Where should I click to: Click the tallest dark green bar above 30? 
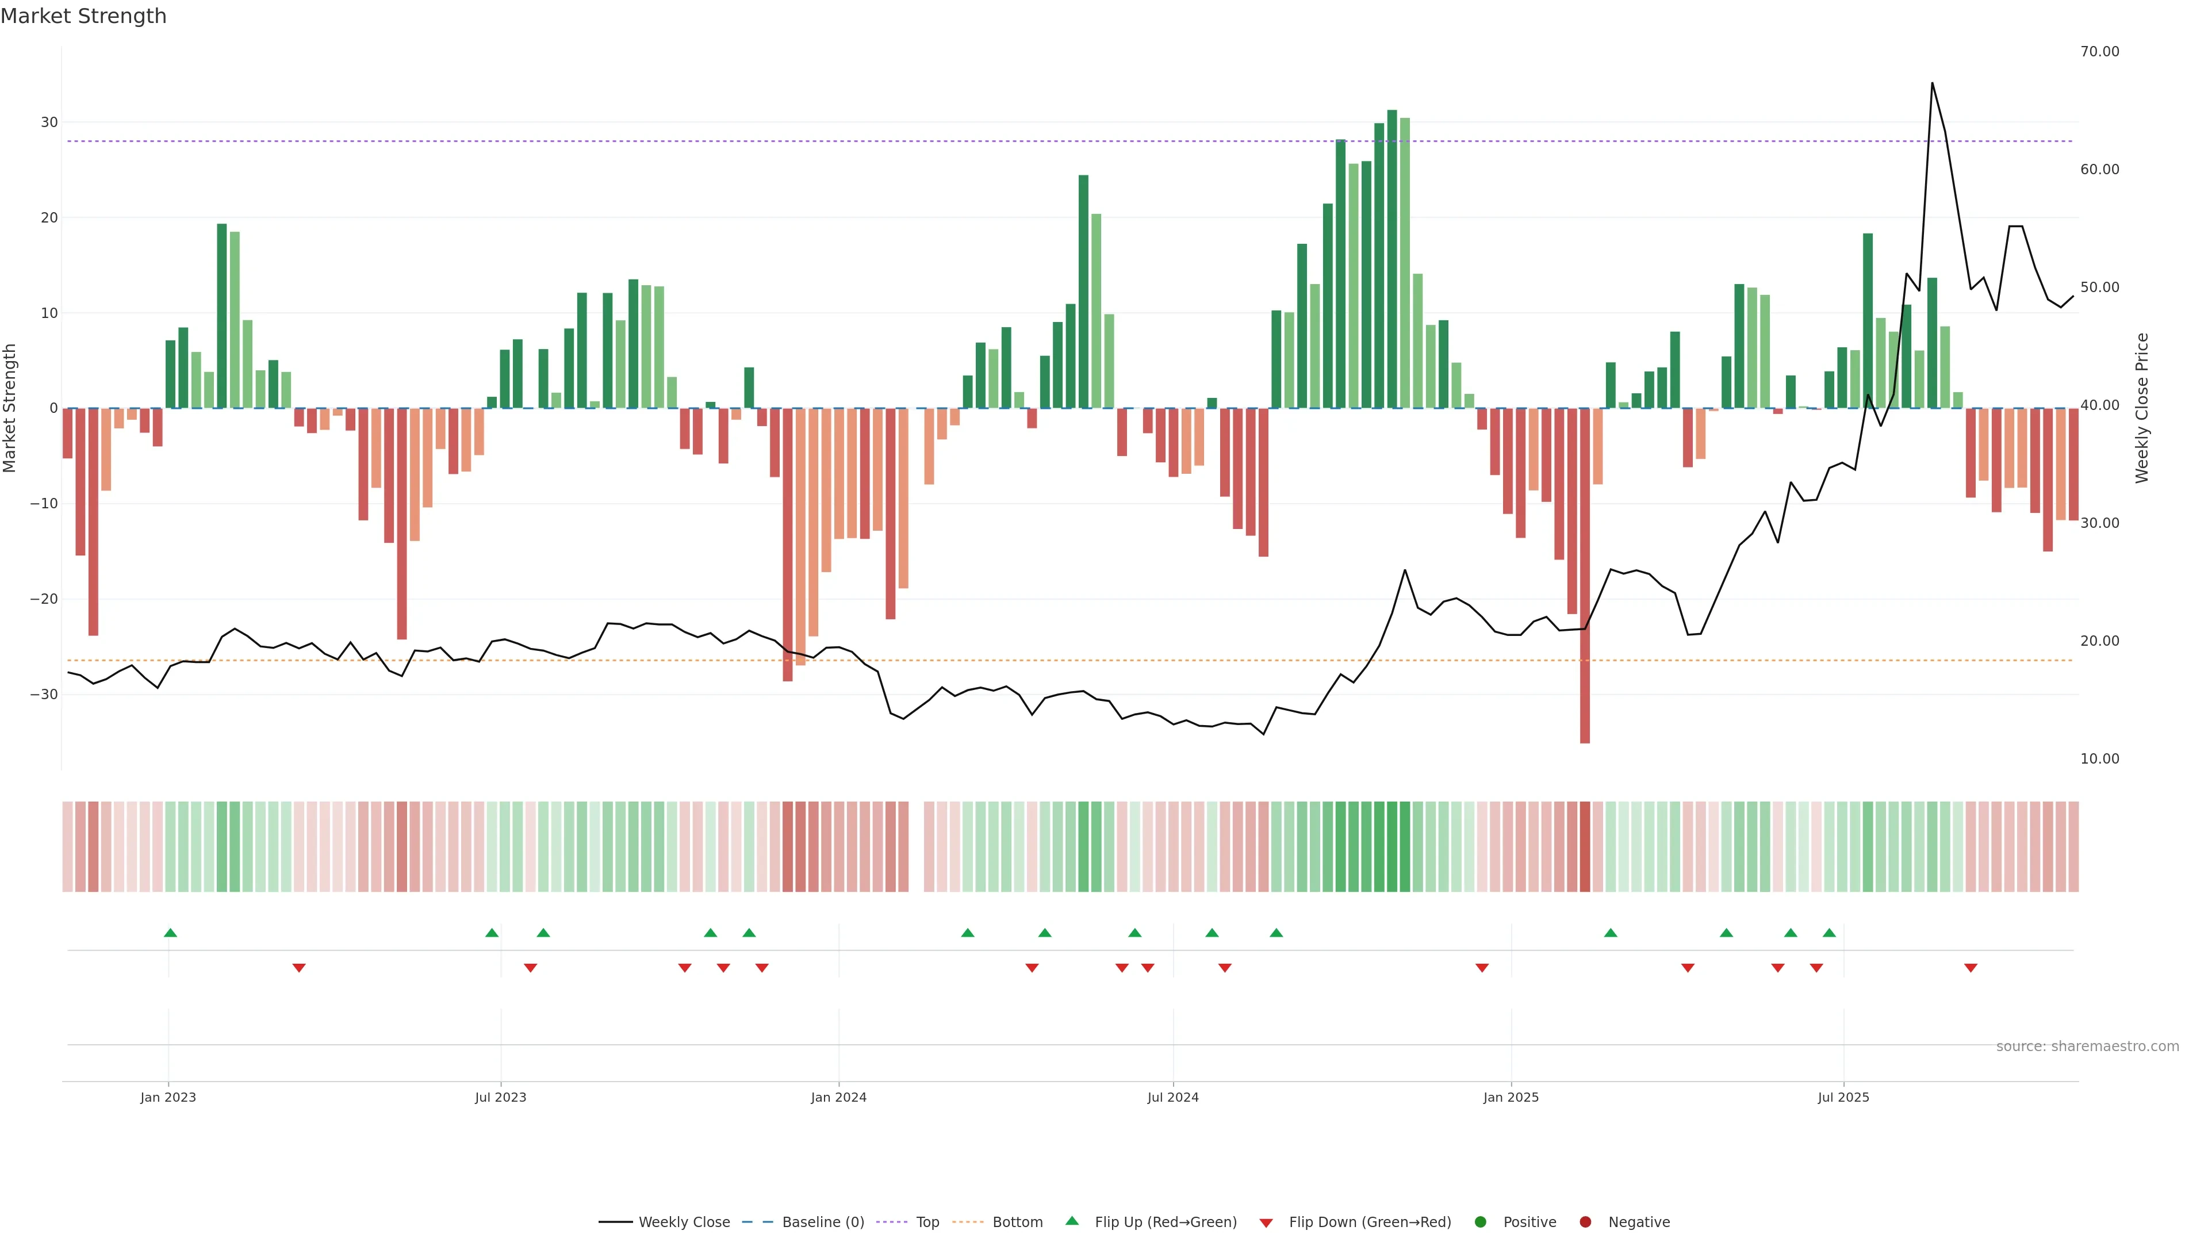[x=1392, y=257]
